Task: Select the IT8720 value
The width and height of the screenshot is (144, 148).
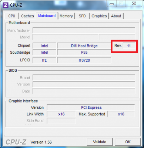Action: click(84, 60)
